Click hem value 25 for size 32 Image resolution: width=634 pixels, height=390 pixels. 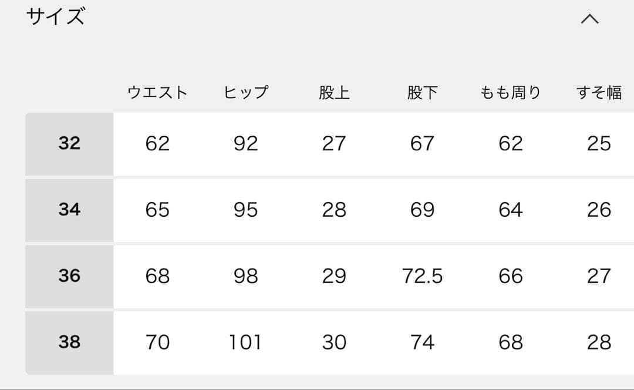click(599, 144)
